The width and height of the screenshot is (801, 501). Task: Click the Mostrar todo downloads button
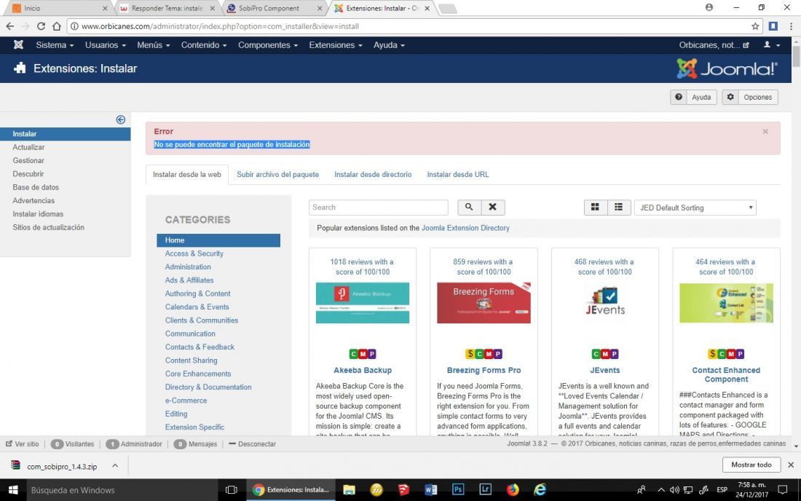pos(751,465)
